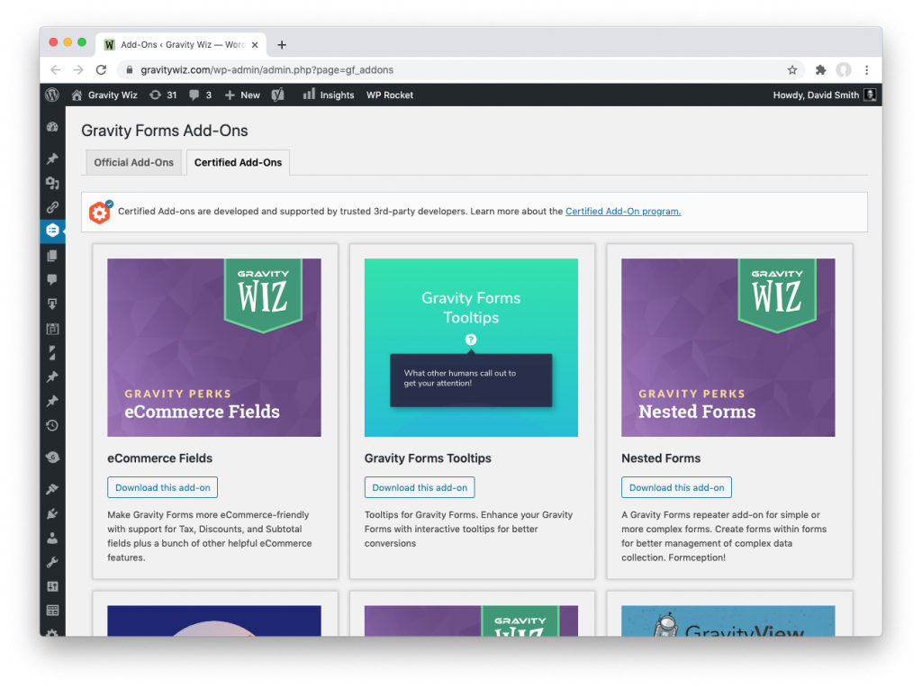Click the Gravity Forms Tooltips card image

[471, 348]
